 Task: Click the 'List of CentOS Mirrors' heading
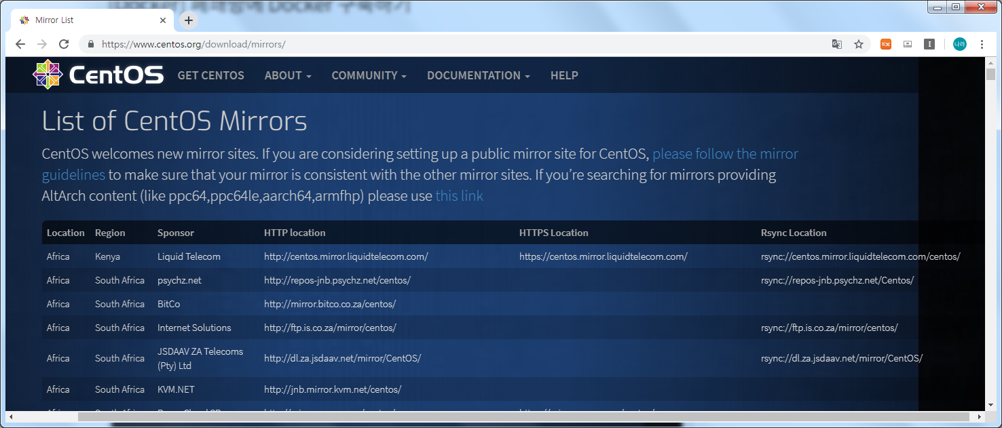click(x=174, y=121)
